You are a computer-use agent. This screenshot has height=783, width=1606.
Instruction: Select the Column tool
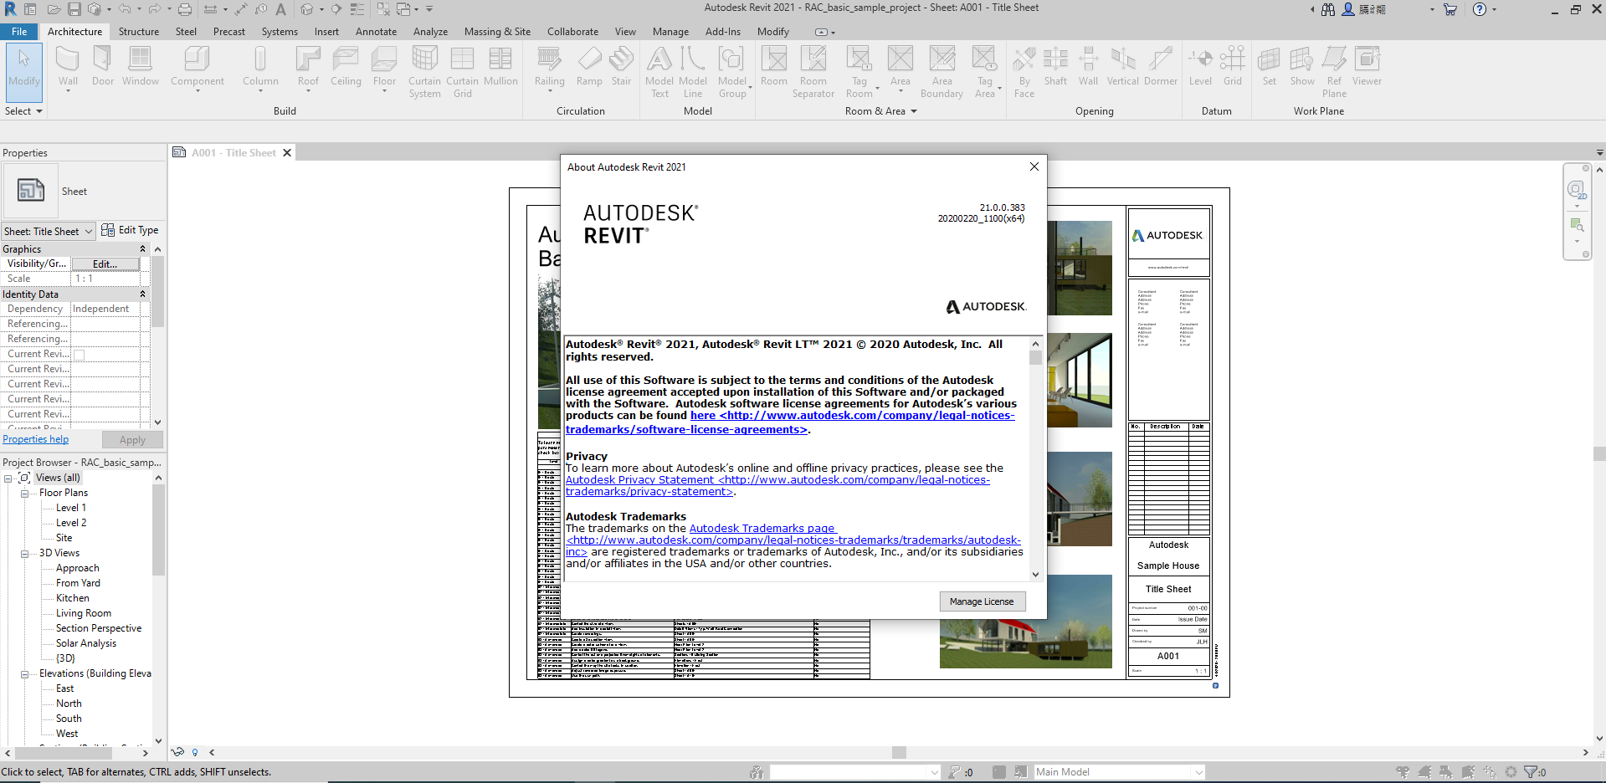[x=260, y=68]
